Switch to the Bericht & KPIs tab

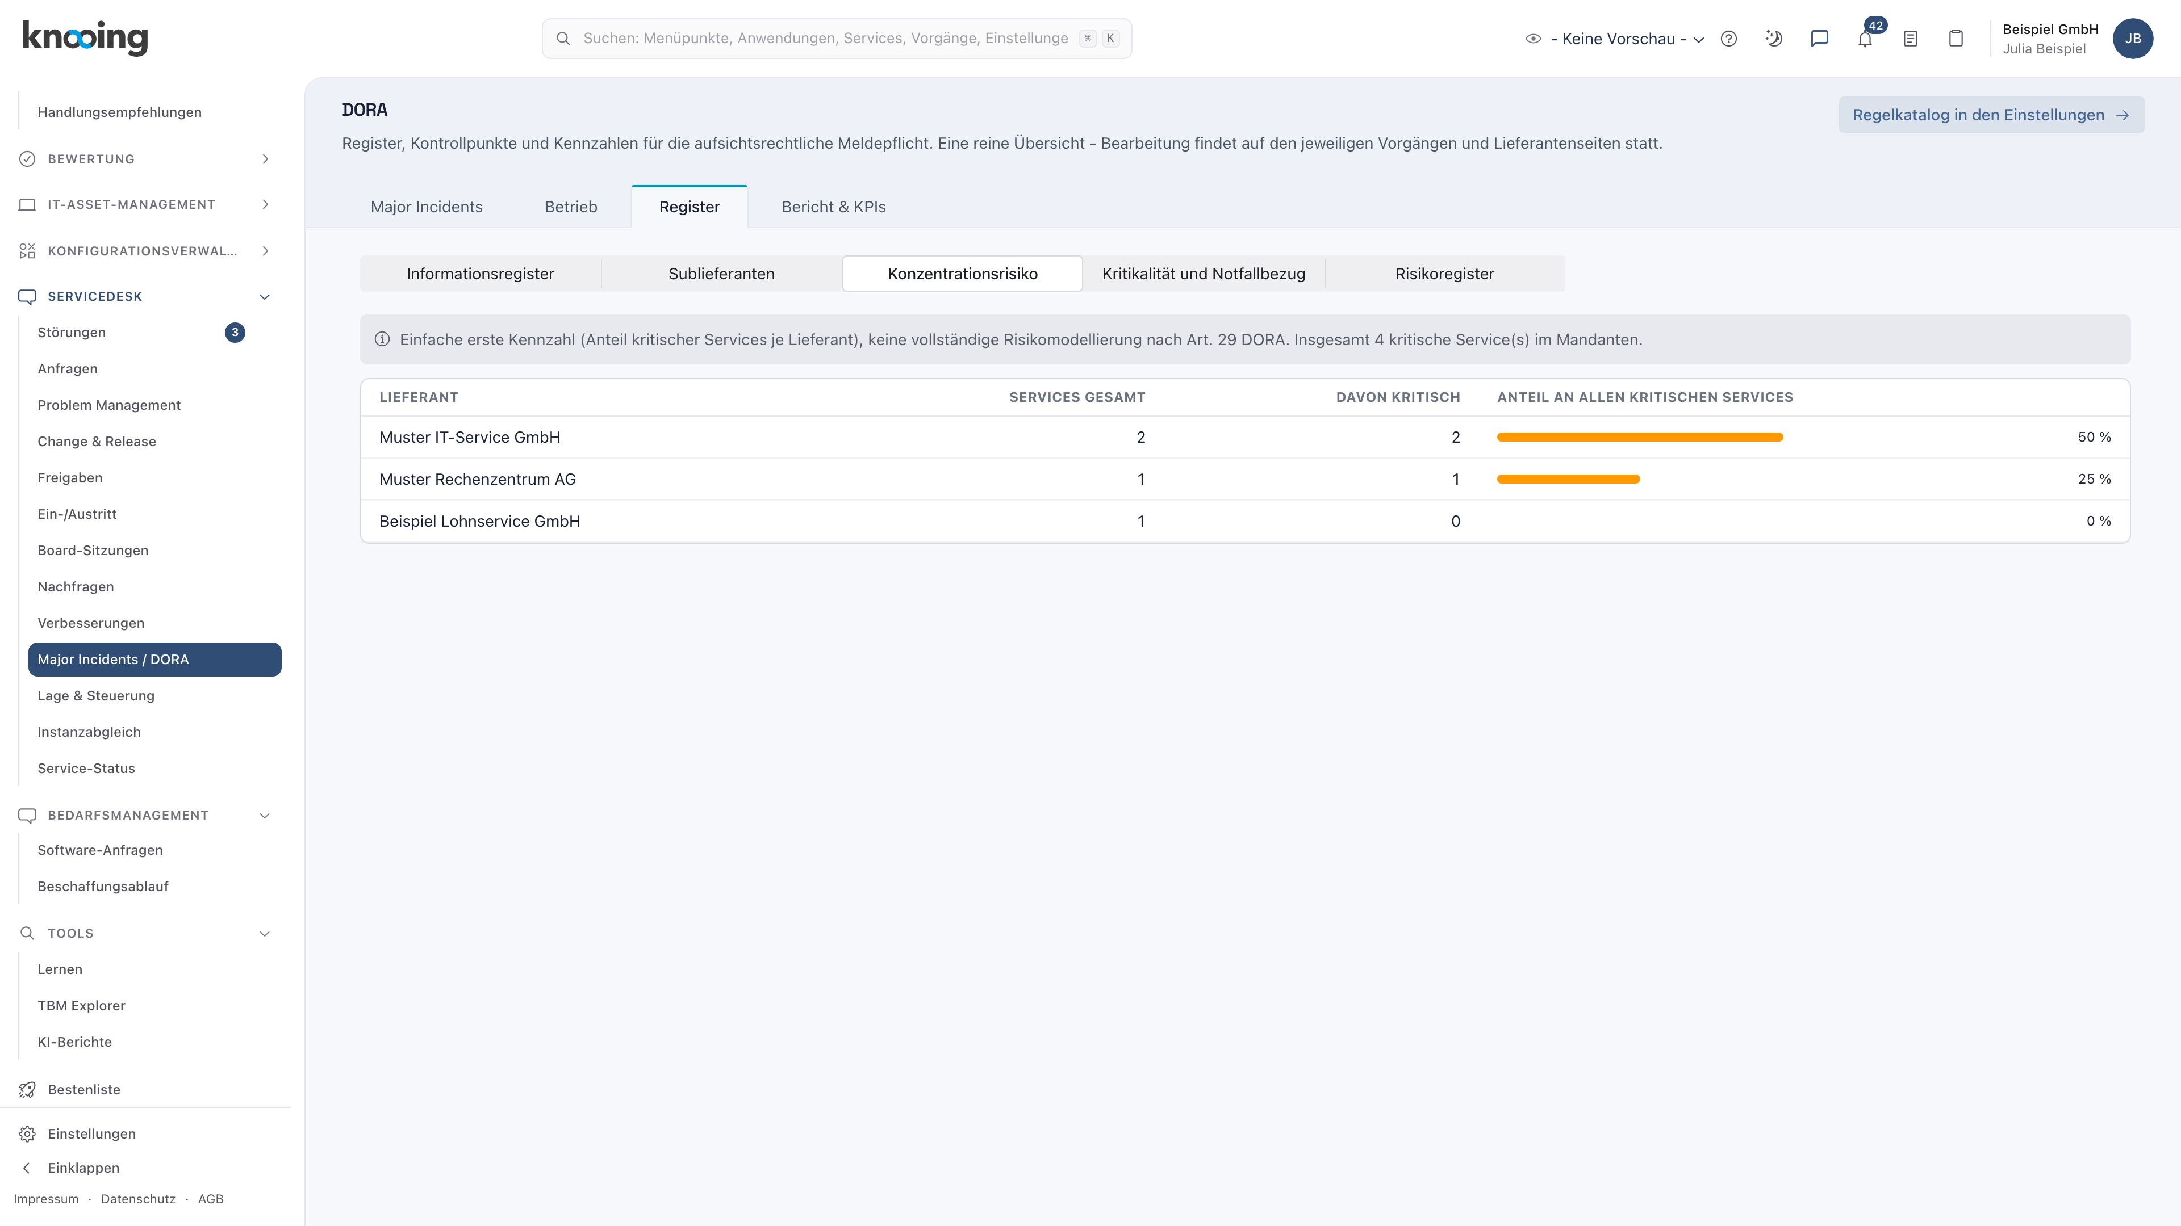tap(833, 207)
